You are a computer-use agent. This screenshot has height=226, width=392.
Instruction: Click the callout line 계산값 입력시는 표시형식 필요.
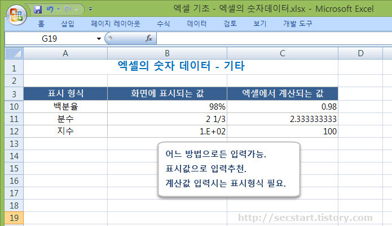pos(226,183)
